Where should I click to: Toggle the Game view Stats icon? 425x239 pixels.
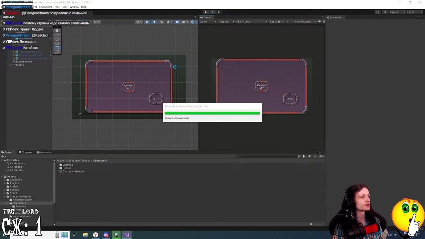324,22
